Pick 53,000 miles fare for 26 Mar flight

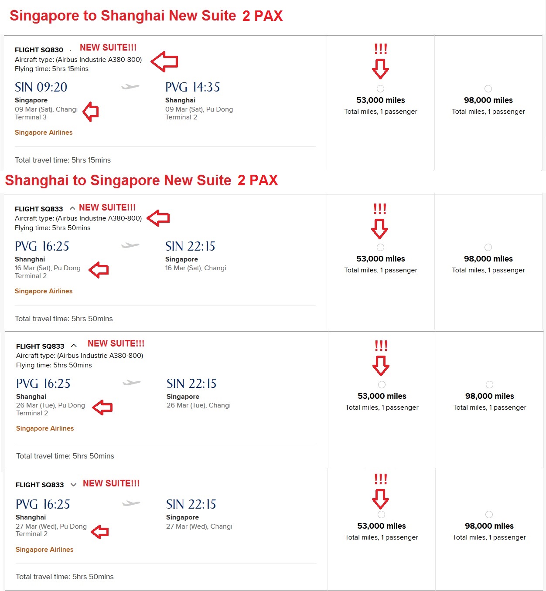tap(382, 385)
